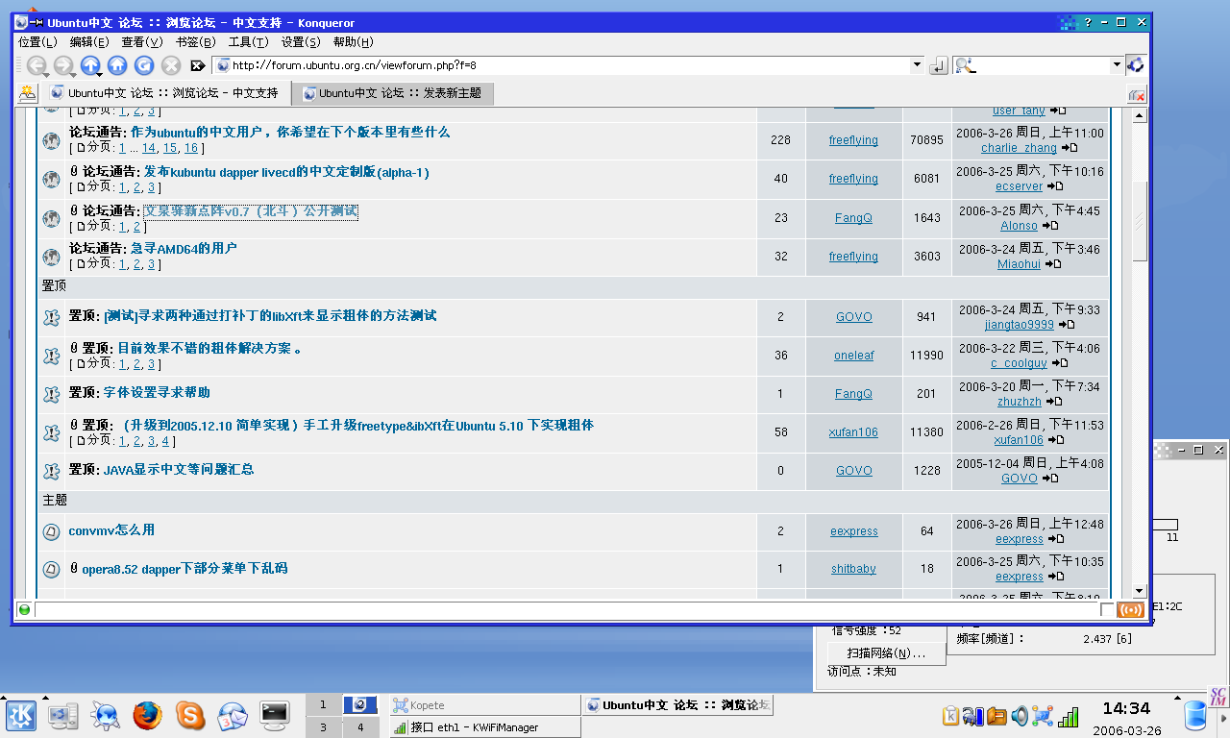Open the K menu launcher

(x=22, y=715)
